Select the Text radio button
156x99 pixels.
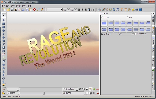(127, 17)
